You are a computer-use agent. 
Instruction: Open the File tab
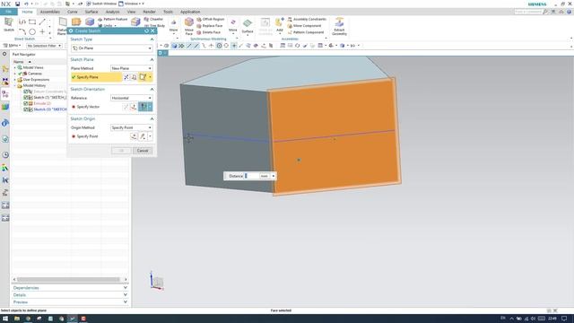(8, 12)
